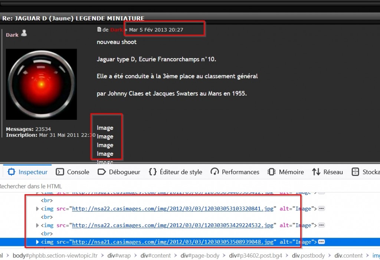Click the Console terminal icon
380x260 pixels.
(x=60, y=172)
